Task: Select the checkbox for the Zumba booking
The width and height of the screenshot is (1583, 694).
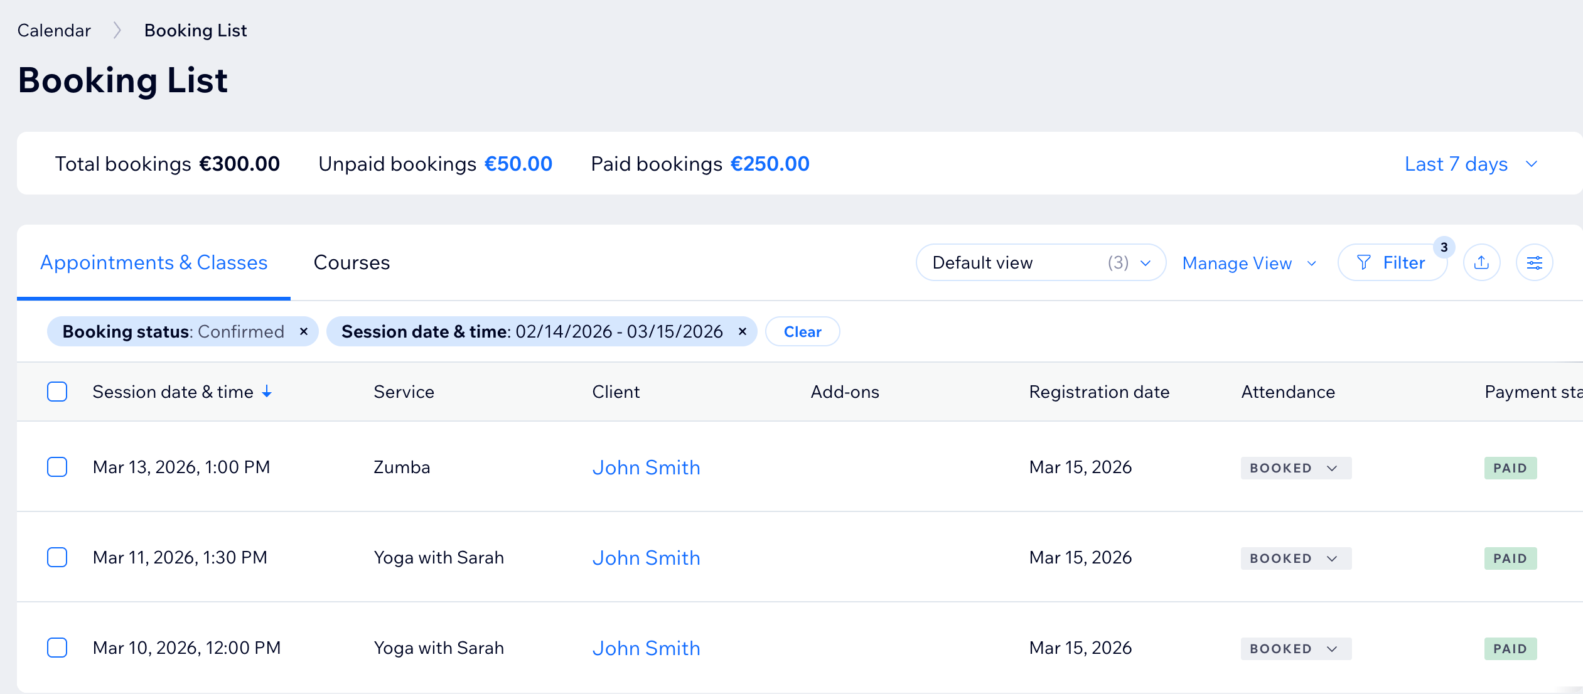Action: tap(57, 467)
